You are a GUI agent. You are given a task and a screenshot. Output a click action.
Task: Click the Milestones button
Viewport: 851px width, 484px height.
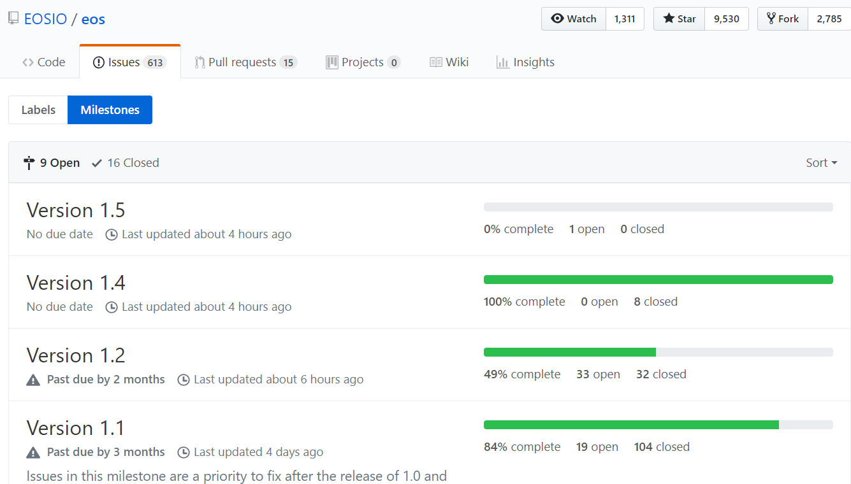pyautogui.click(x=110, y=110)
